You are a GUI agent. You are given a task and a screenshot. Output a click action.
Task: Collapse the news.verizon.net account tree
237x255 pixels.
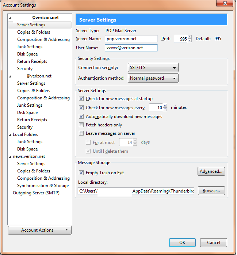(x=10, y=157)
